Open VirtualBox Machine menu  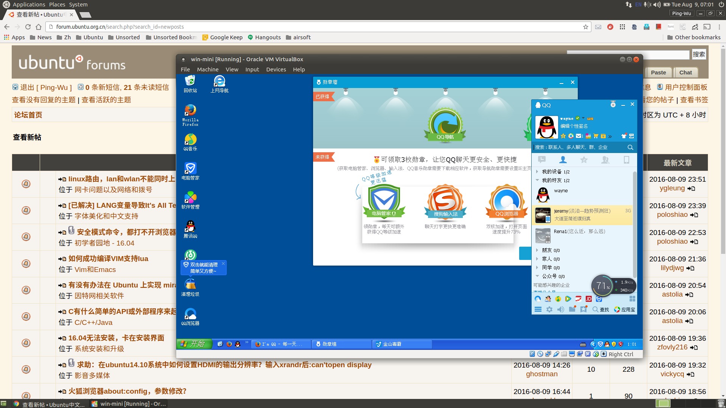(x=208, y=70)
